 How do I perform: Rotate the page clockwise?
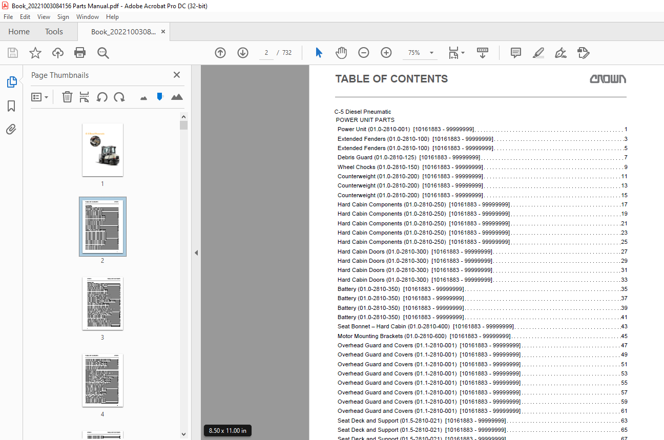pyautogui.click(x=119, y=97)
